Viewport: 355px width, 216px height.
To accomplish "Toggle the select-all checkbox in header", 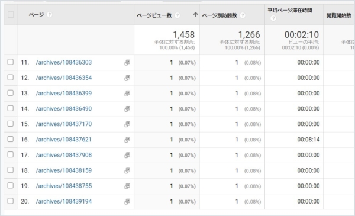I will click(x=11, y=15).
